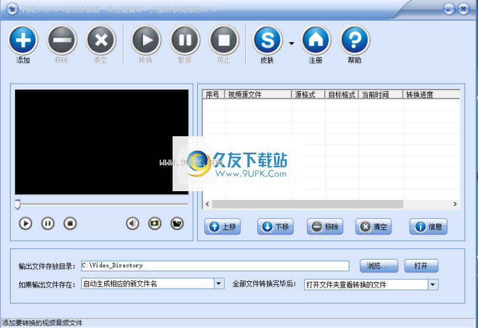Screen dimensions: 478x328
Task: Click the 目标格式 column header
Action: click(x=342, y=94)
